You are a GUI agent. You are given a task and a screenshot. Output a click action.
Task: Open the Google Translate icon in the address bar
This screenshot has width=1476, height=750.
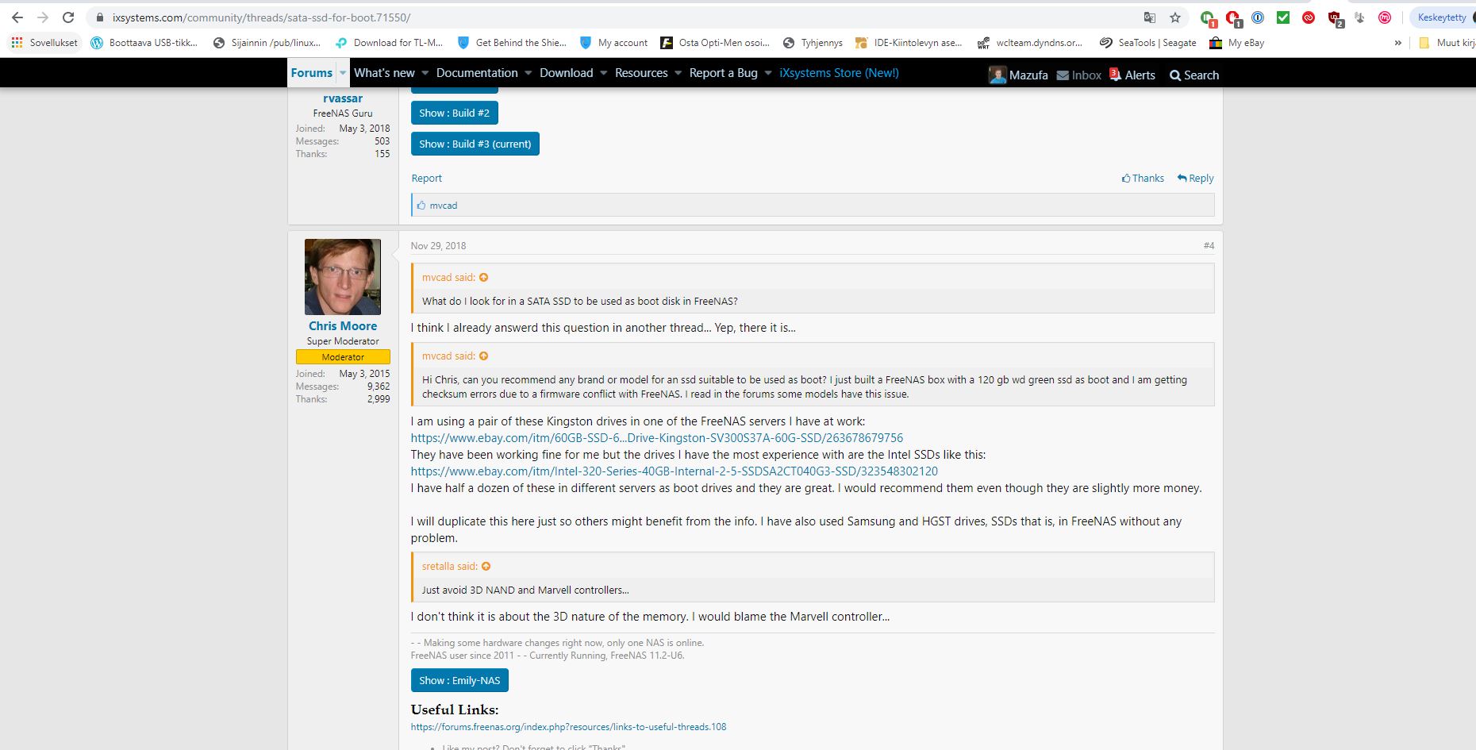(1149, 17)
